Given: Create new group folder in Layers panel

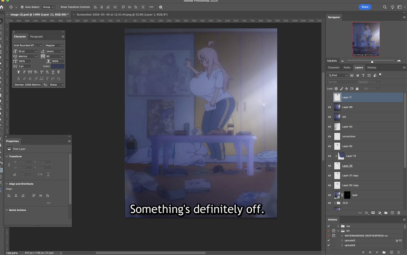Looking at the screenshot, I should click(x=386, y=213).
